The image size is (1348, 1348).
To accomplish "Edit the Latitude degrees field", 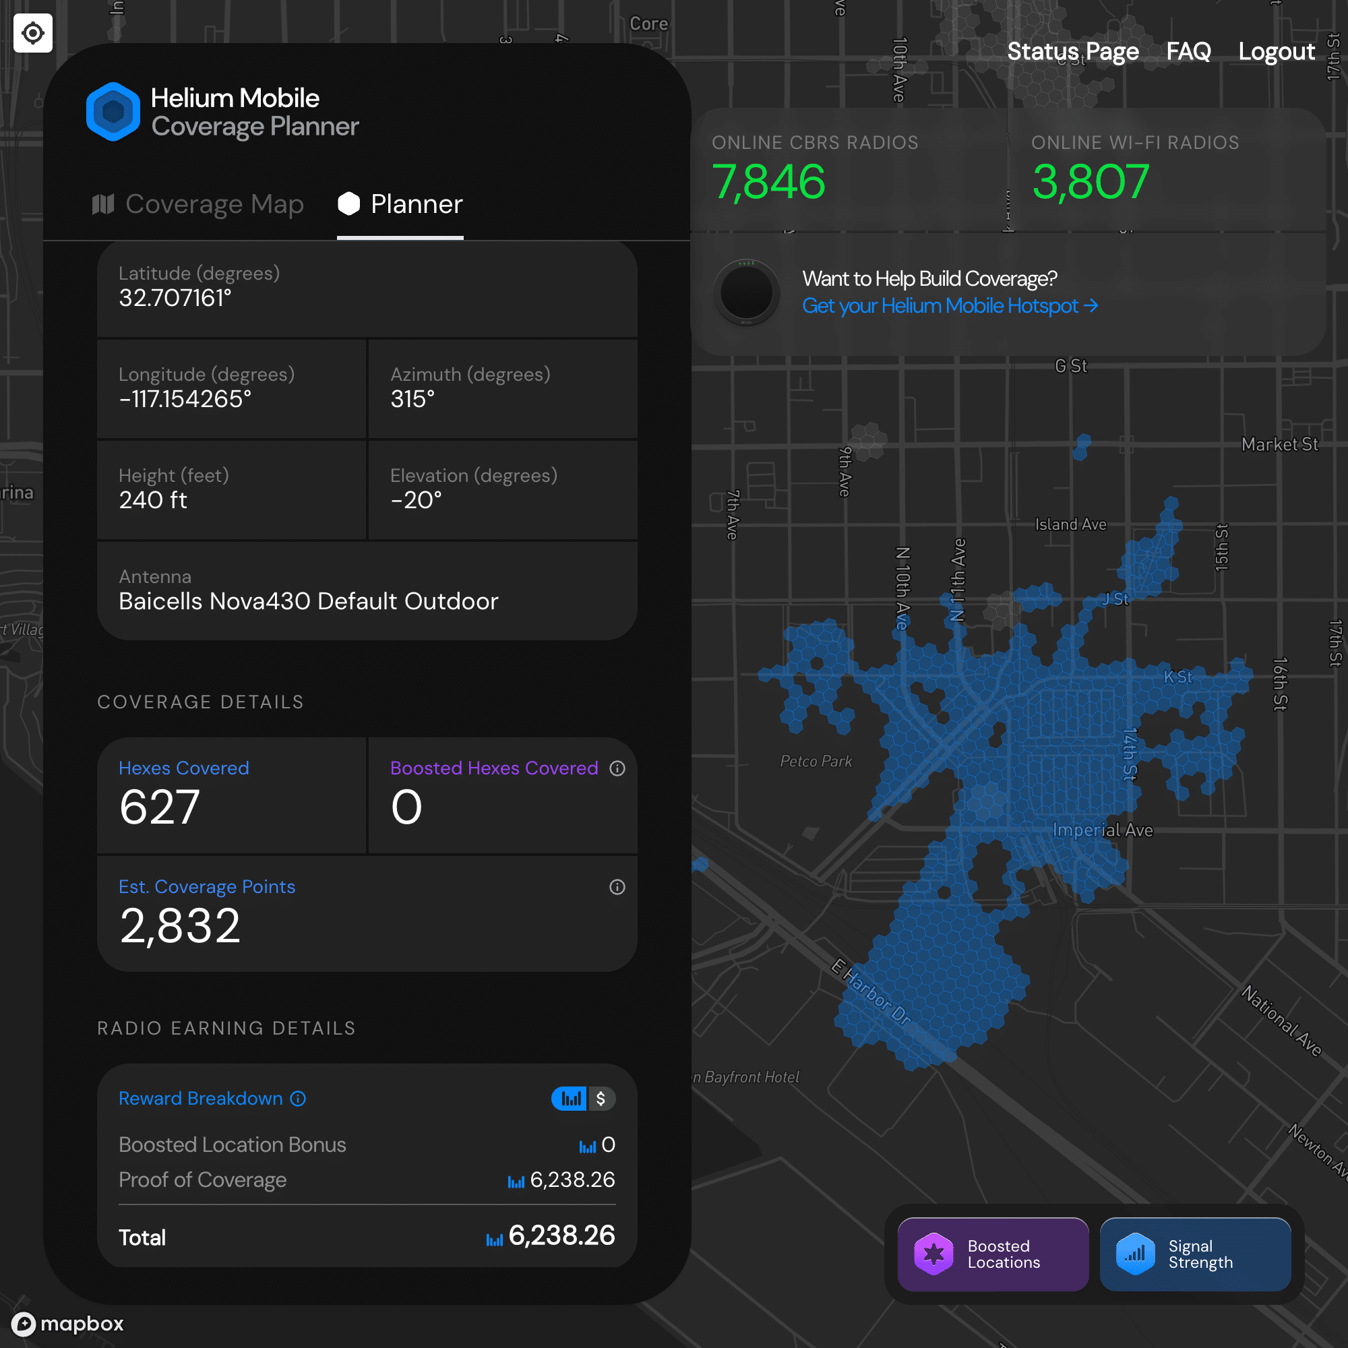I will 367,288.
